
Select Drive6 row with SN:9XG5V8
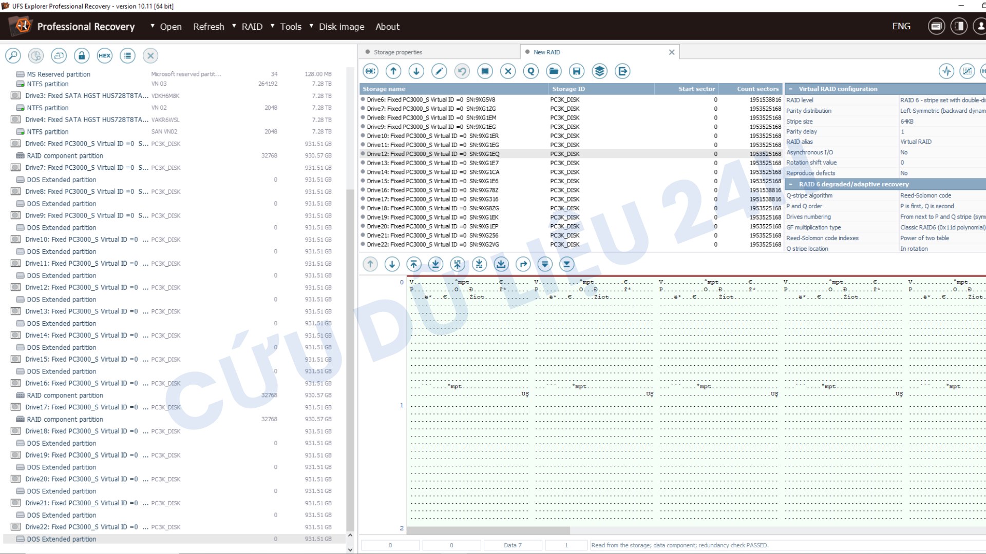(571, 100)
